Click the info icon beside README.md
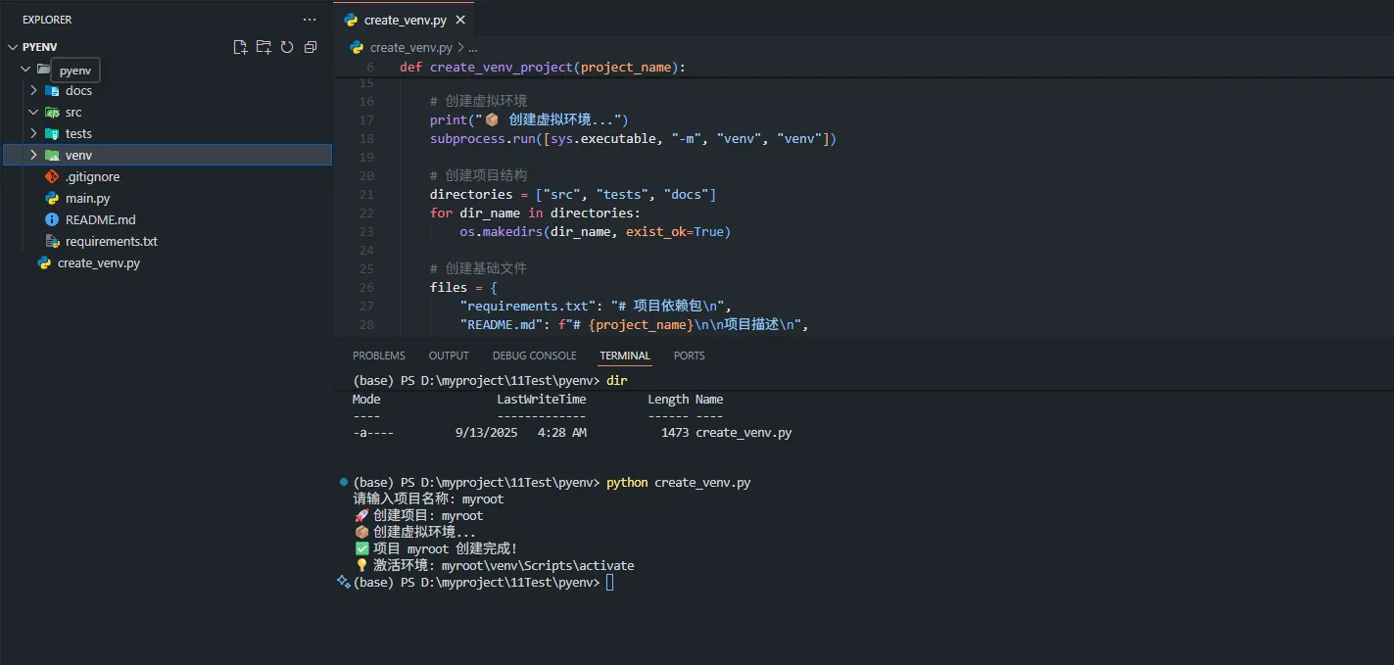Viewport: 1394px width, 665px height. (52, 220)
